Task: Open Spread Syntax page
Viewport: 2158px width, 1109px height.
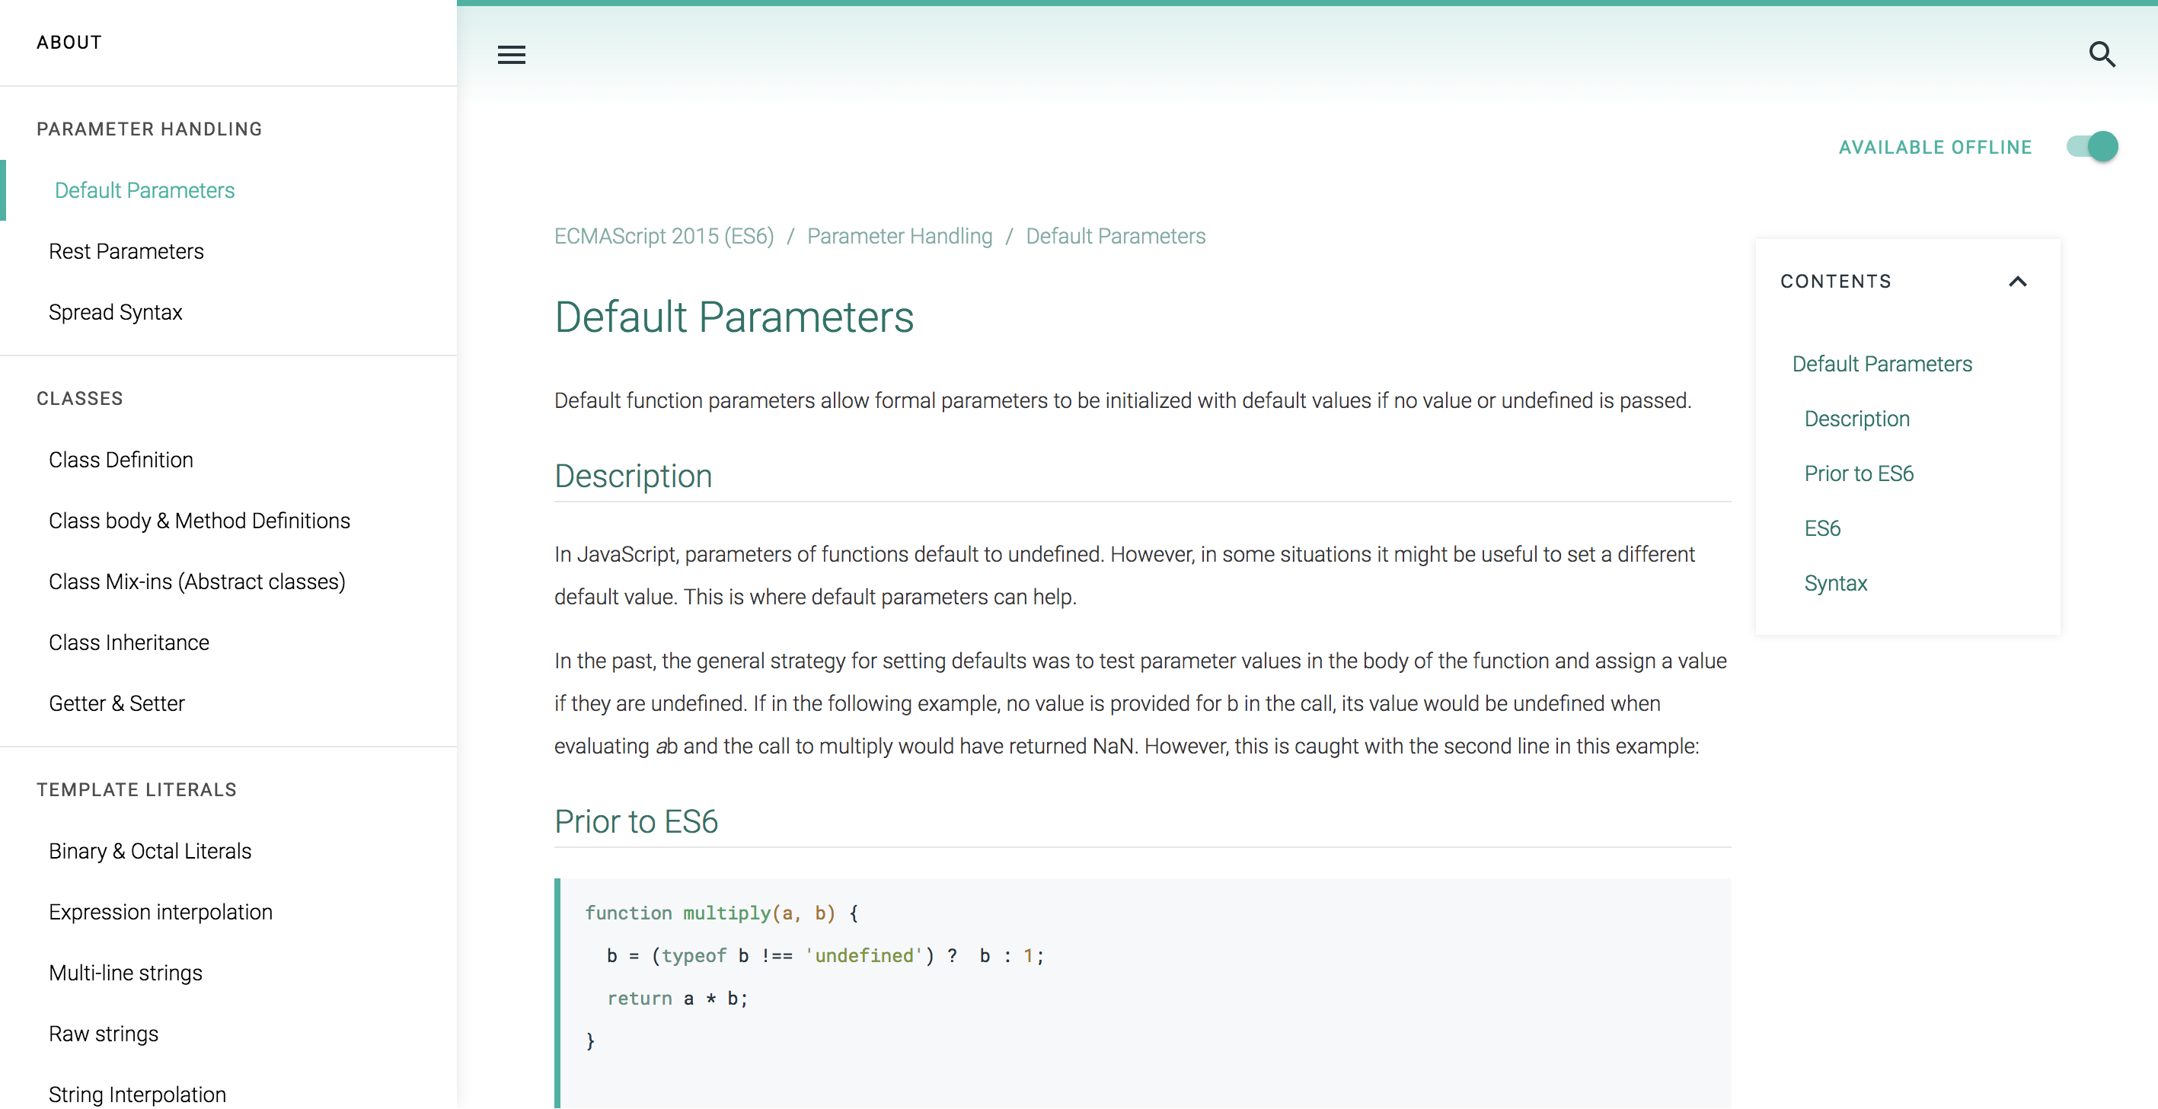Action: coord(116,311)
